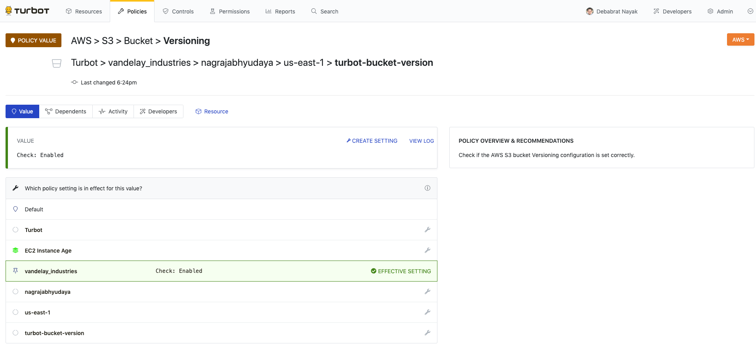Click the bucket resource icon beside the Turbot breadcrumb

pyautogui.click(x=57, y=63)
